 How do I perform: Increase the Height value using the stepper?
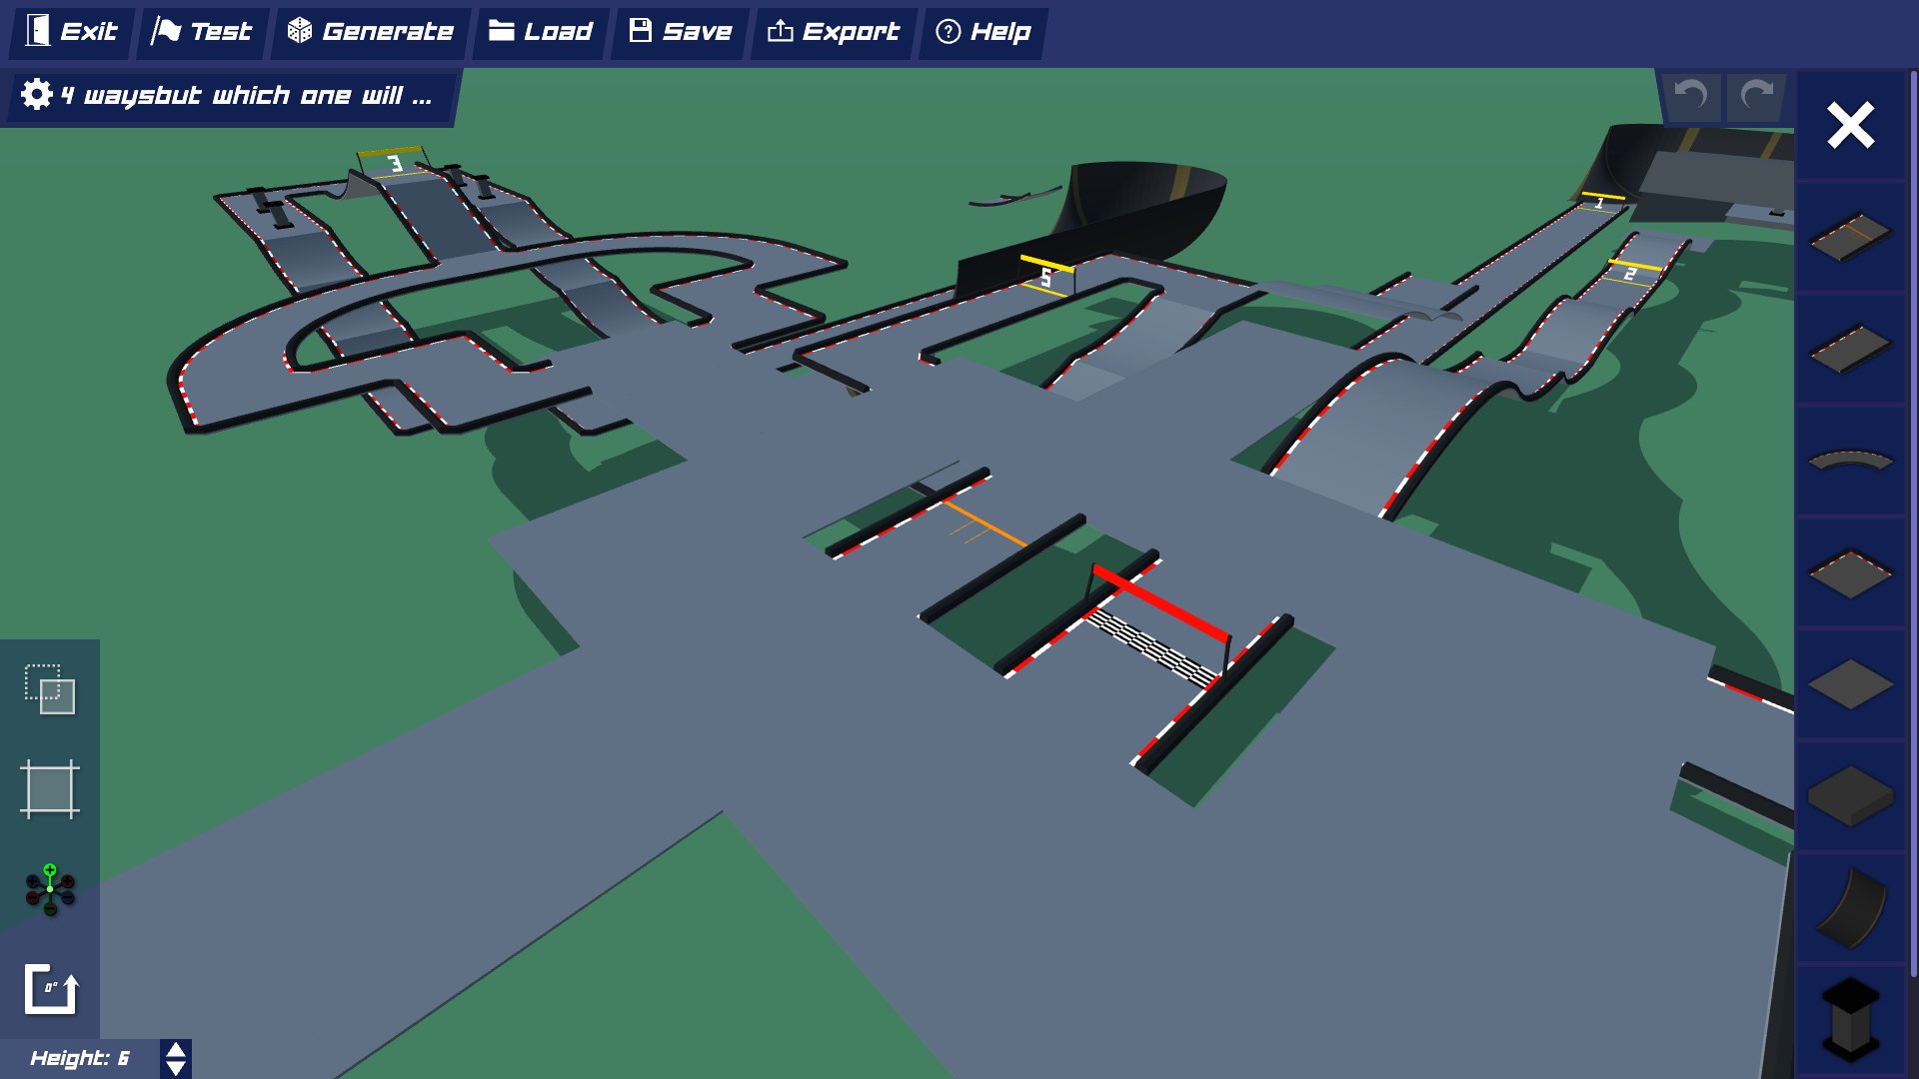pyautogui.click(x=175, y=1047)
